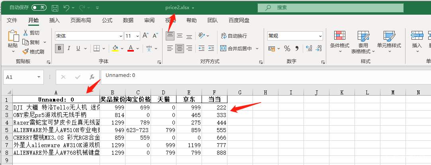Click the text orientation icon
Screen dimensions: 431x165
[x=202, y=36]
